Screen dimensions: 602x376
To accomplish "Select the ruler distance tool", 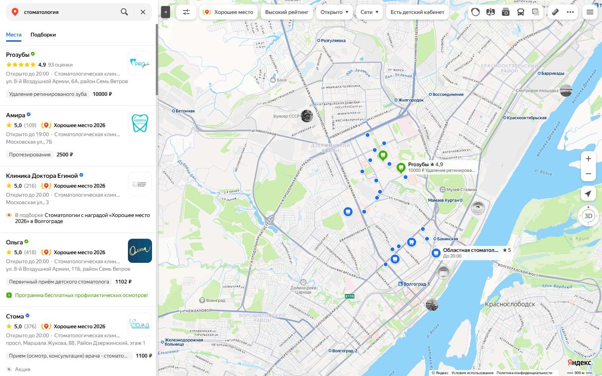I will (x=555, y=12).
